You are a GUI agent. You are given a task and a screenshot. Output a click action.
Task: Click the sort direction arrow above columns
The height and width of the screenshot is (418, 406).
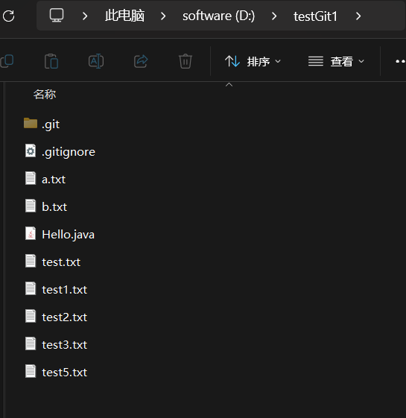click(229, 85)
